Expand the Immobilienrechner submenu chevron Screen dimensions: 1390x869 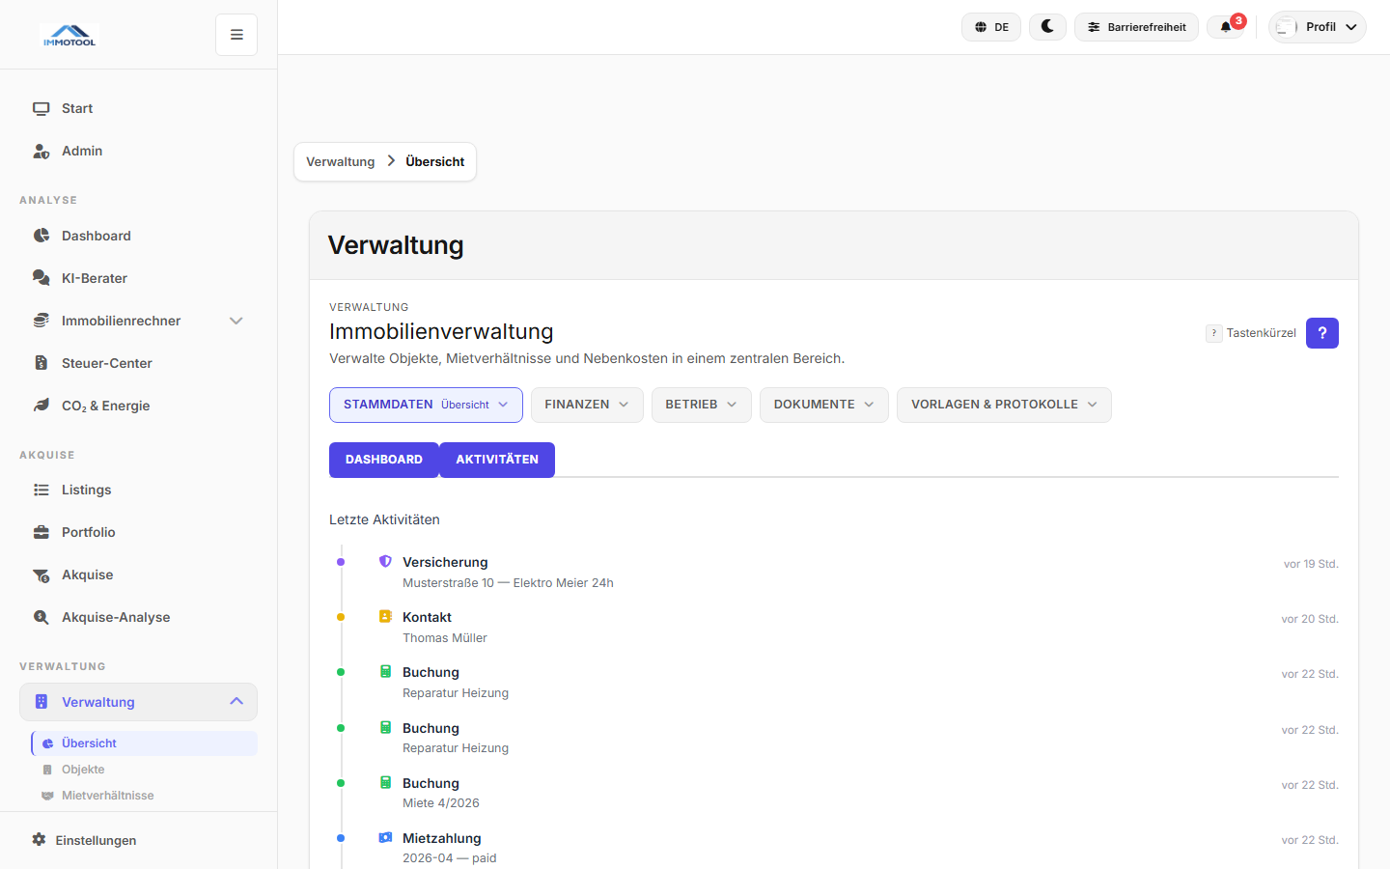click(236, 321)
